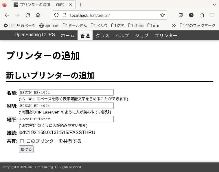Open a new browser tab
Screen dimensions: 219x172
click(80, 5)
